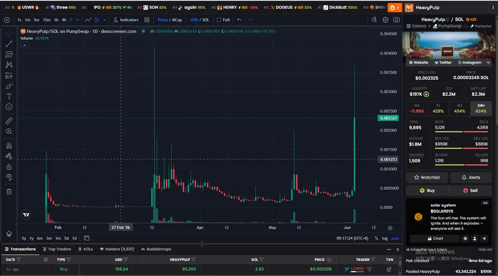Filter transactions by TYPE column

pyautogui.click(x=69, y=259)
